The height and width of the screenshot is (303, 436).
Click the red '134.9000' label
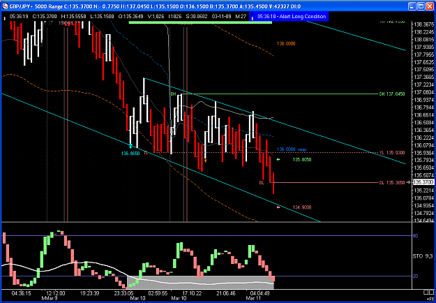tap(301, 207)
